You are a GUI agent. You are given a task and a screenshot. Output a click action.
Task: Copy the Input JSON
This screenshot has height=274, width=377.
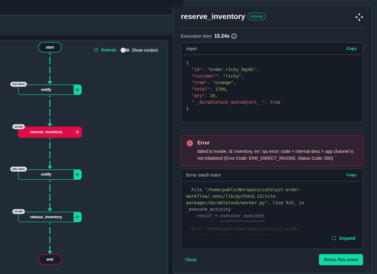(352, 49)
